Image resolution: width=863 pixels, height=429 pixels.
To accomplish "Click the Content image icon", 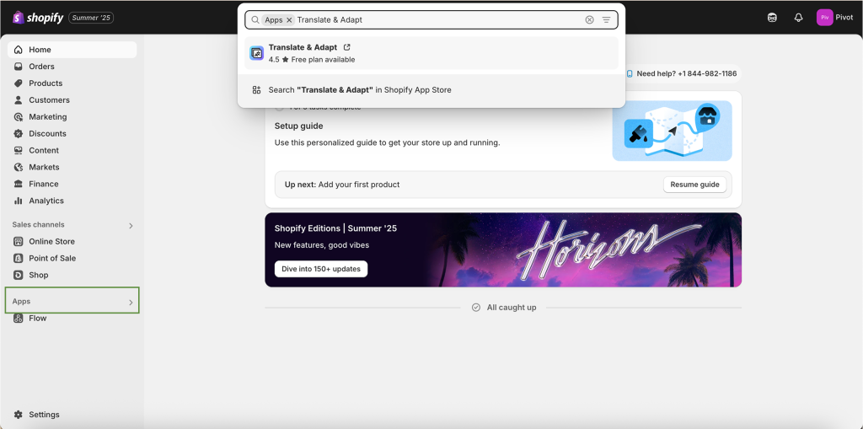I will [x=19, y=150].
